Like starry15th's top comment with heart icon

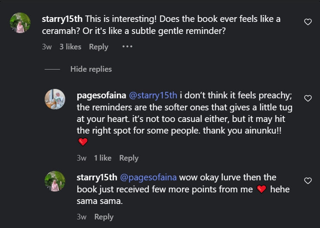click(308, 22)
